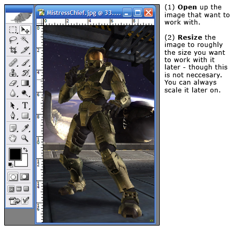Select the Blur tool

pyautogui.click(x=13, y=93)
